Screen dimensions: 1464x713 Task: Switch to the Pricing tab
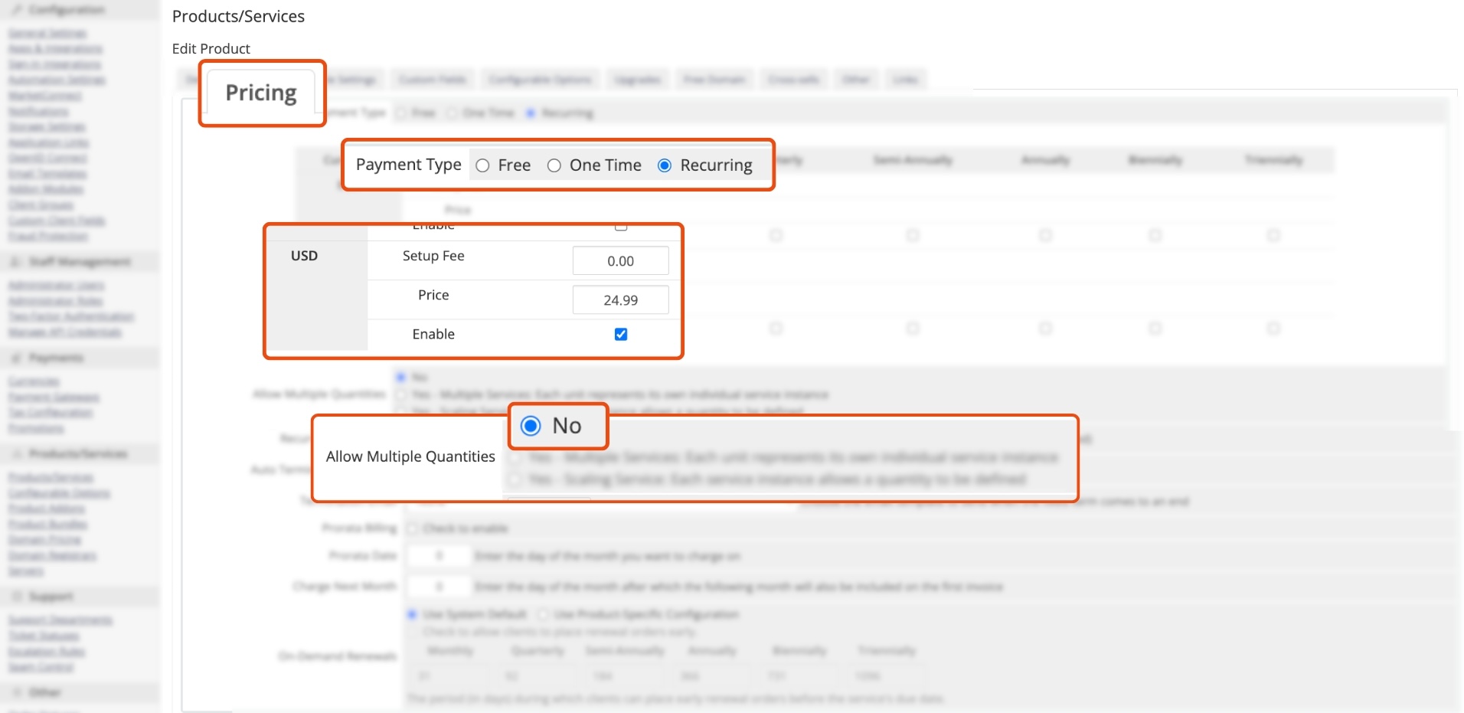coord(261,93)
